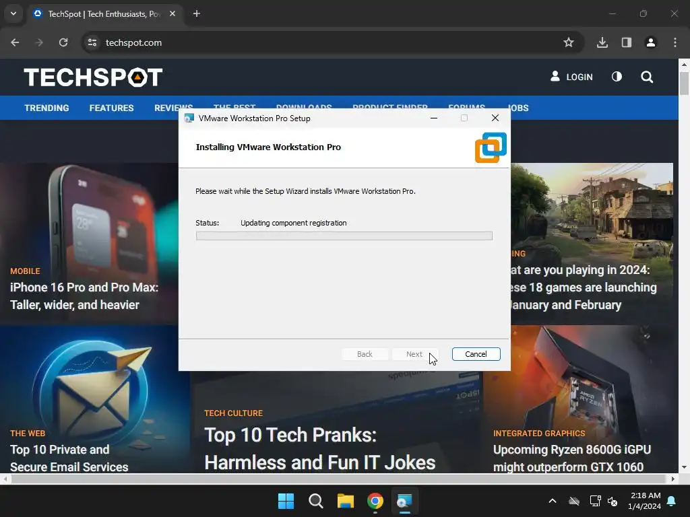Open Windows taskbar search

(316, 501)
